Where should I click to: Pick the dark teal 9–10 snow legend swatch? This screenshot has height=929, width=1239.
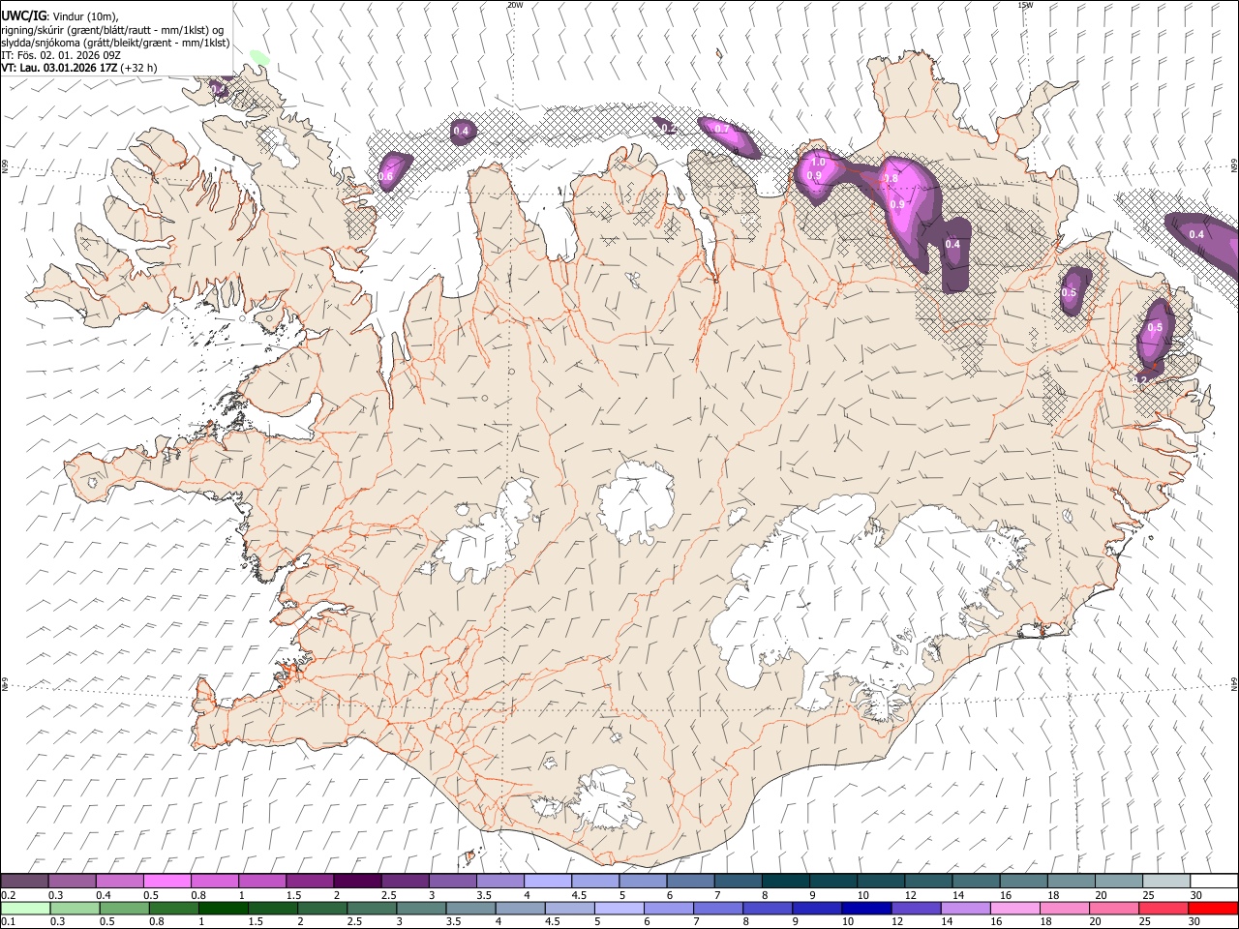[832, 882]
